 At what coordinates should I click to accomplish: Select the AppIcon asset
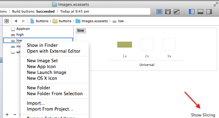(20, 29)
